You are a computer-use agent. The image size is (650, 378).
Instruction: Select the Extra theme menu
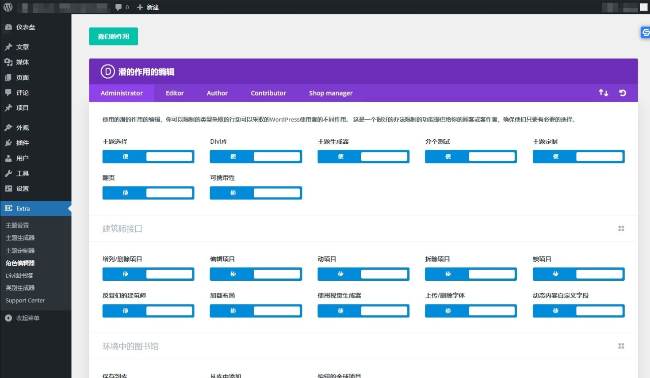click(35, 209)
